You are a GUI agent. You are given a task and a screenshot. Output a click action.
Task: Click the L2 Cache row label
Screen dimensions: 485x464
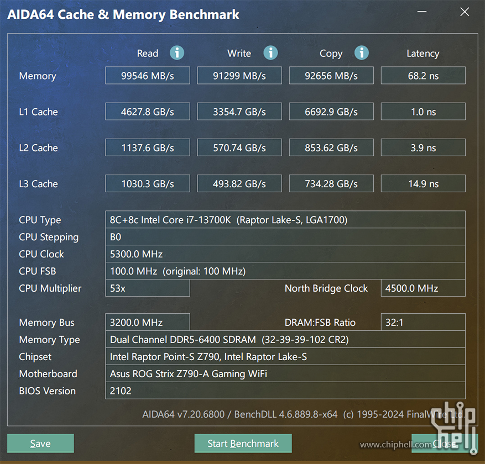tap(38, 147)
